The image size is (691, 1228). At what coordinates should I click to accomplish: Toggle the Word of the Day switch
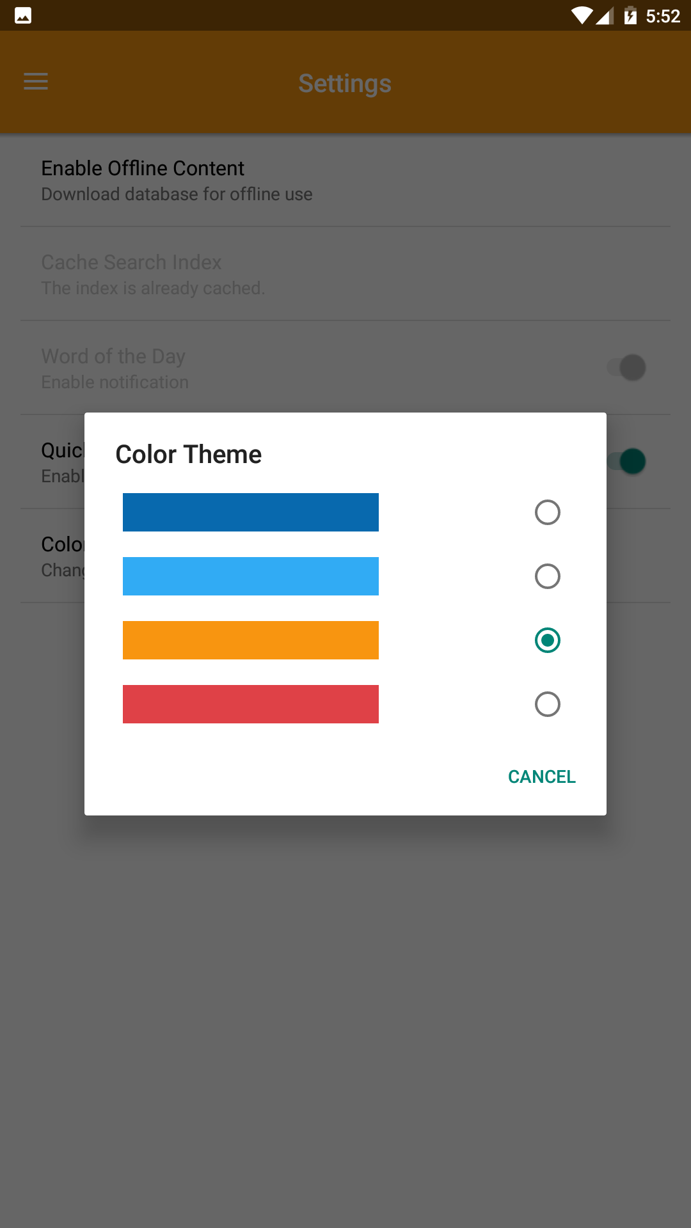627,368
